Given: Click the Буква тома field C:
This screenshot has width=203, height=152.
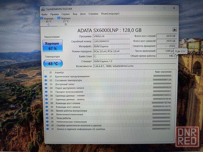Looking at the screenshot, I should tap(111, 56).
